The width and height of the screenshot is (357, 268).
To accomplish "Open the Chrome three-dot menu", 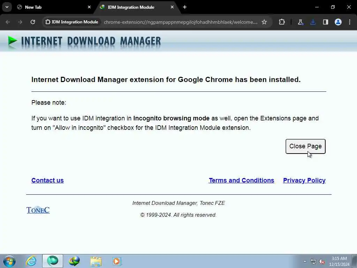I will click(350, 22).
